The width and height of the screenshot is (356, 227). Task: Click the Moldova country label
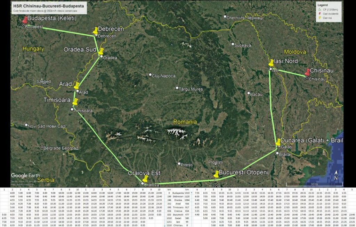(x=295, y=52)
